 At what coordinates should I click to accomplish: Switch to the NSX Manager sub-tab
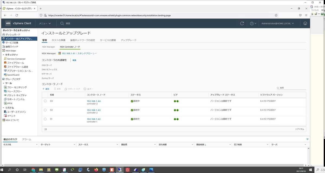click(49, 47)
